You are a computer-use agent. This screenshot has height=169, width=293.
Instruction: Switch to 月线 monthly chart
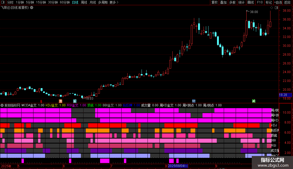tap(93, 2)
